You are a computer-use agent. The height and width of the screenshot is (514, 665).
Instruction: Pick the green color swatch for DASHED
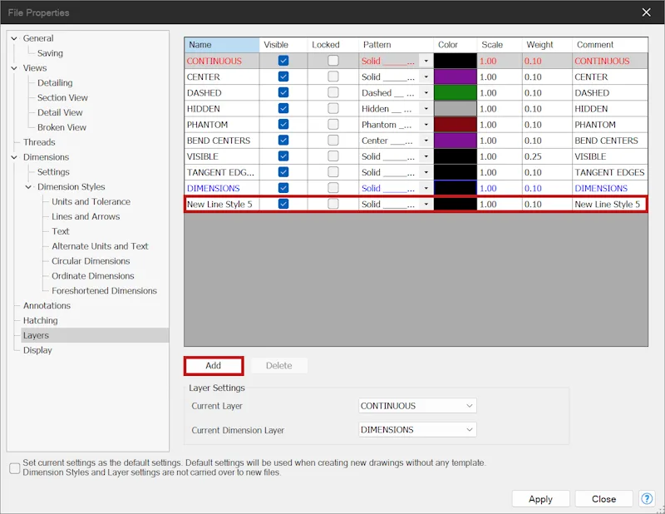[x=455, y=93]
